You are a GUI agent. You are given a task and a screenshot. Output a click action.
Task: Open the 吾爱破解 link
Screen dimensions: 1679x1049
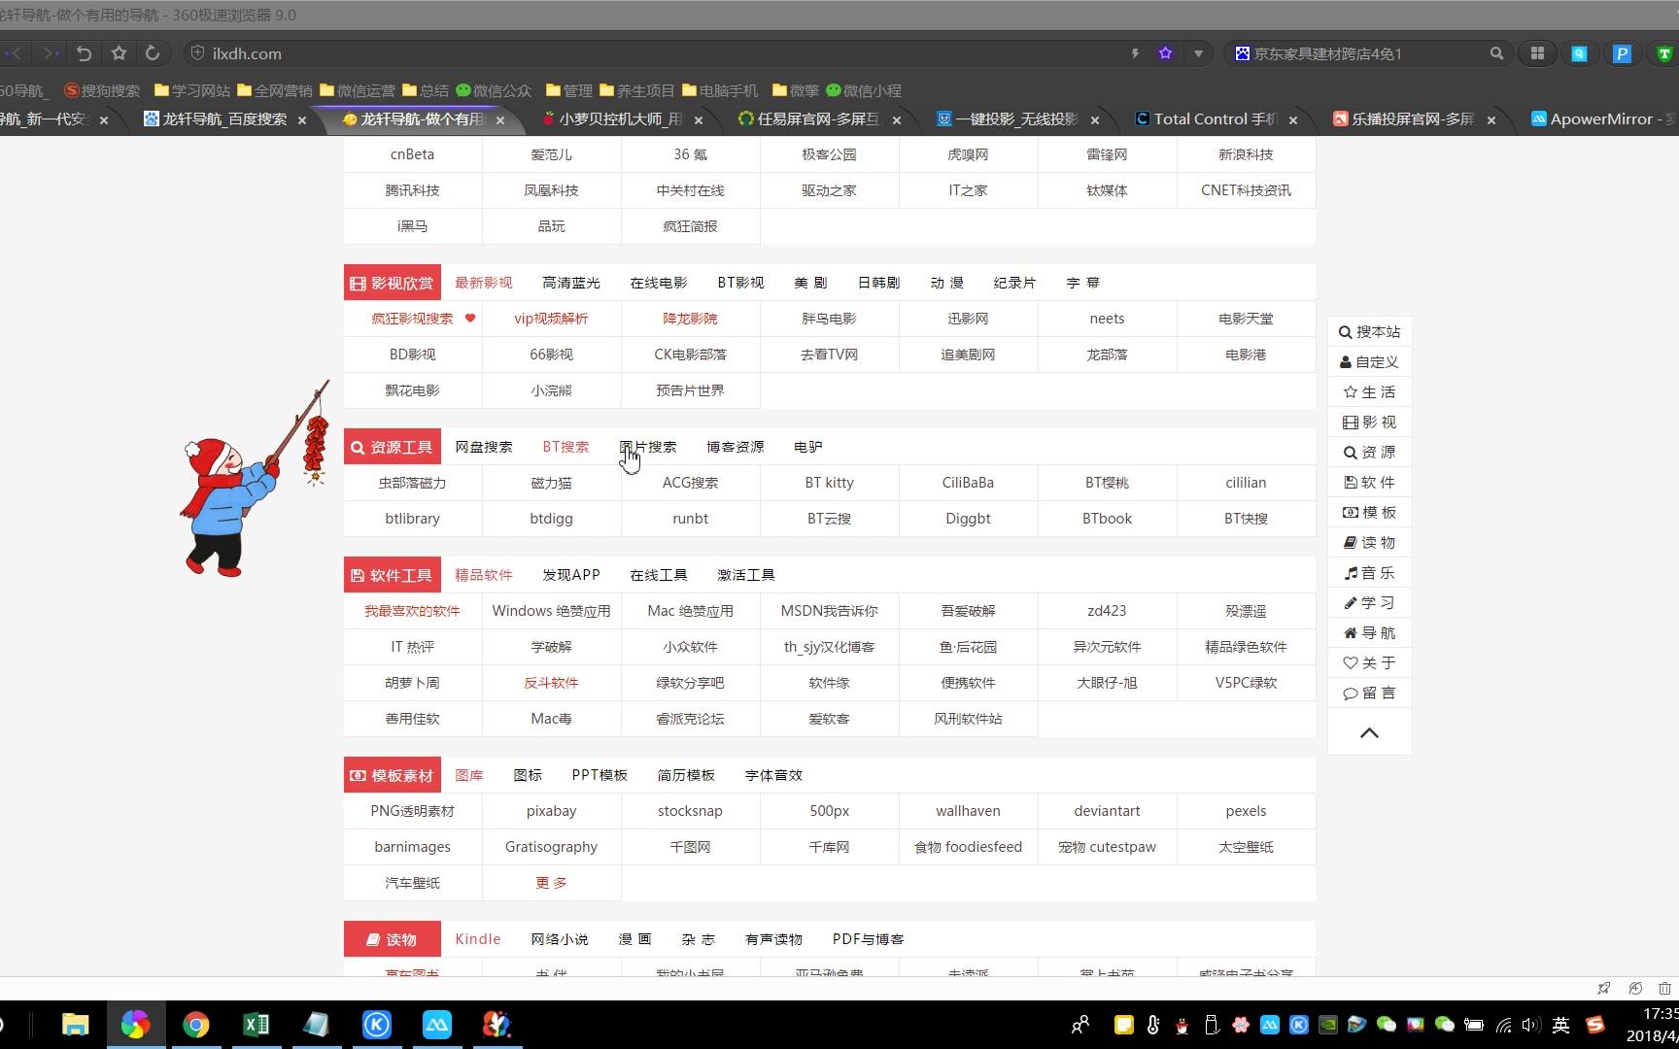(968, 611)
